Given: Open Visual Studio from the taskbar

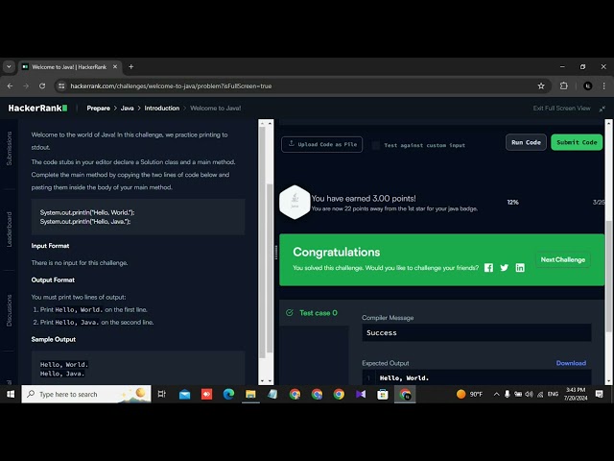Looking at the screenshot, I should [361, 394].
